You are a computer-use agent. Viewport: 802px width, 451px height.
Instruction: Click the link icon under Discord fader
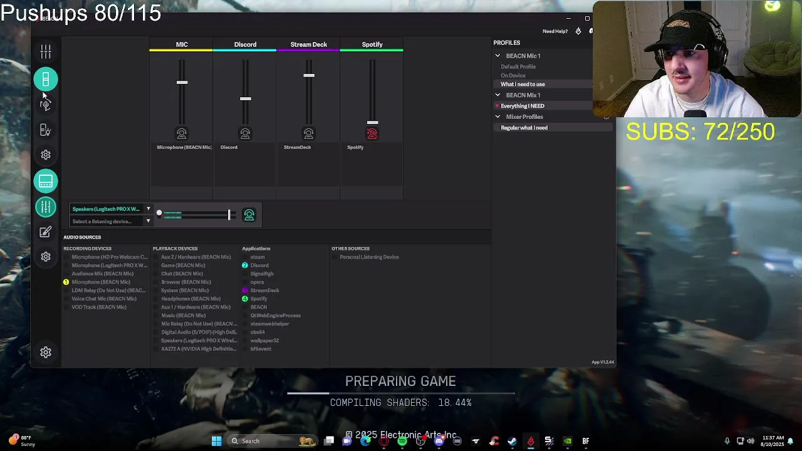click(245, 133)
